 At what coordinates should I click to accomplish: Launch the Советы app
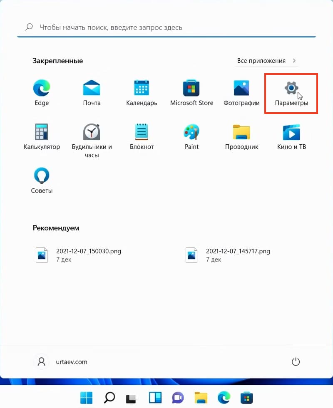point(42,181)
